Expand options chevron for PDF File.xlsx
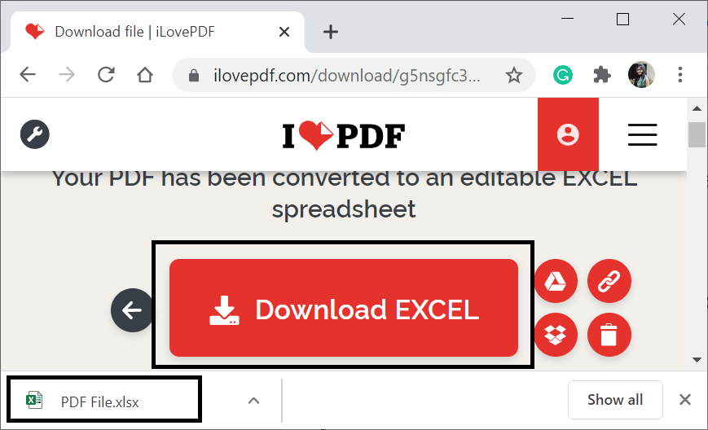This screenshot has width=708, height=430. [253, 401]
